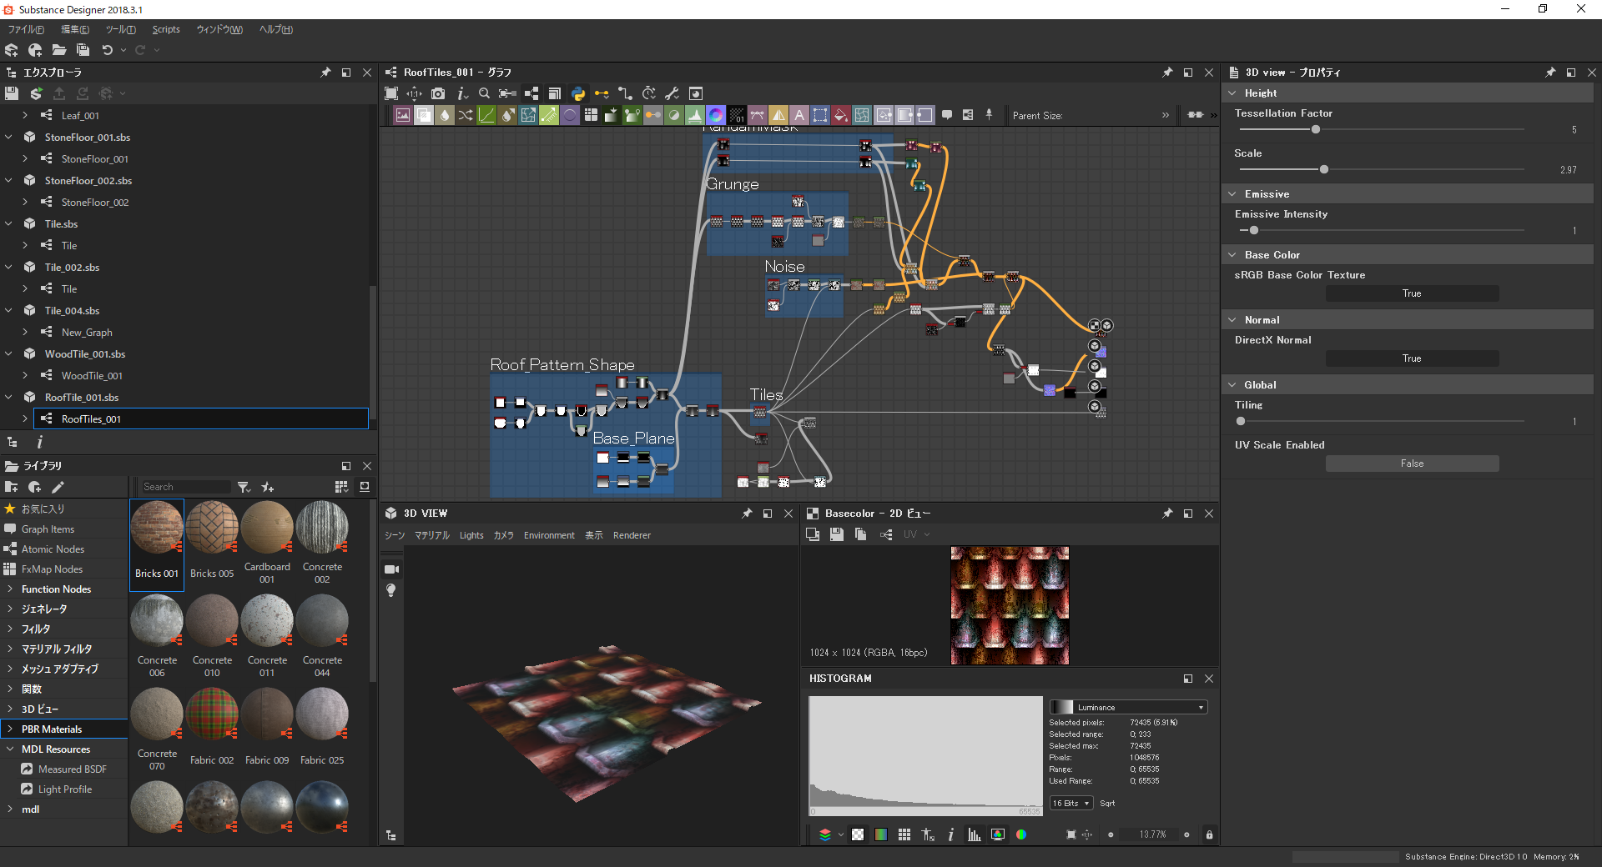This screenshot has width=1602, height=867.
Task: Click the fit-to-view icon in graph toolbar
Action: (x=391, y=93)
